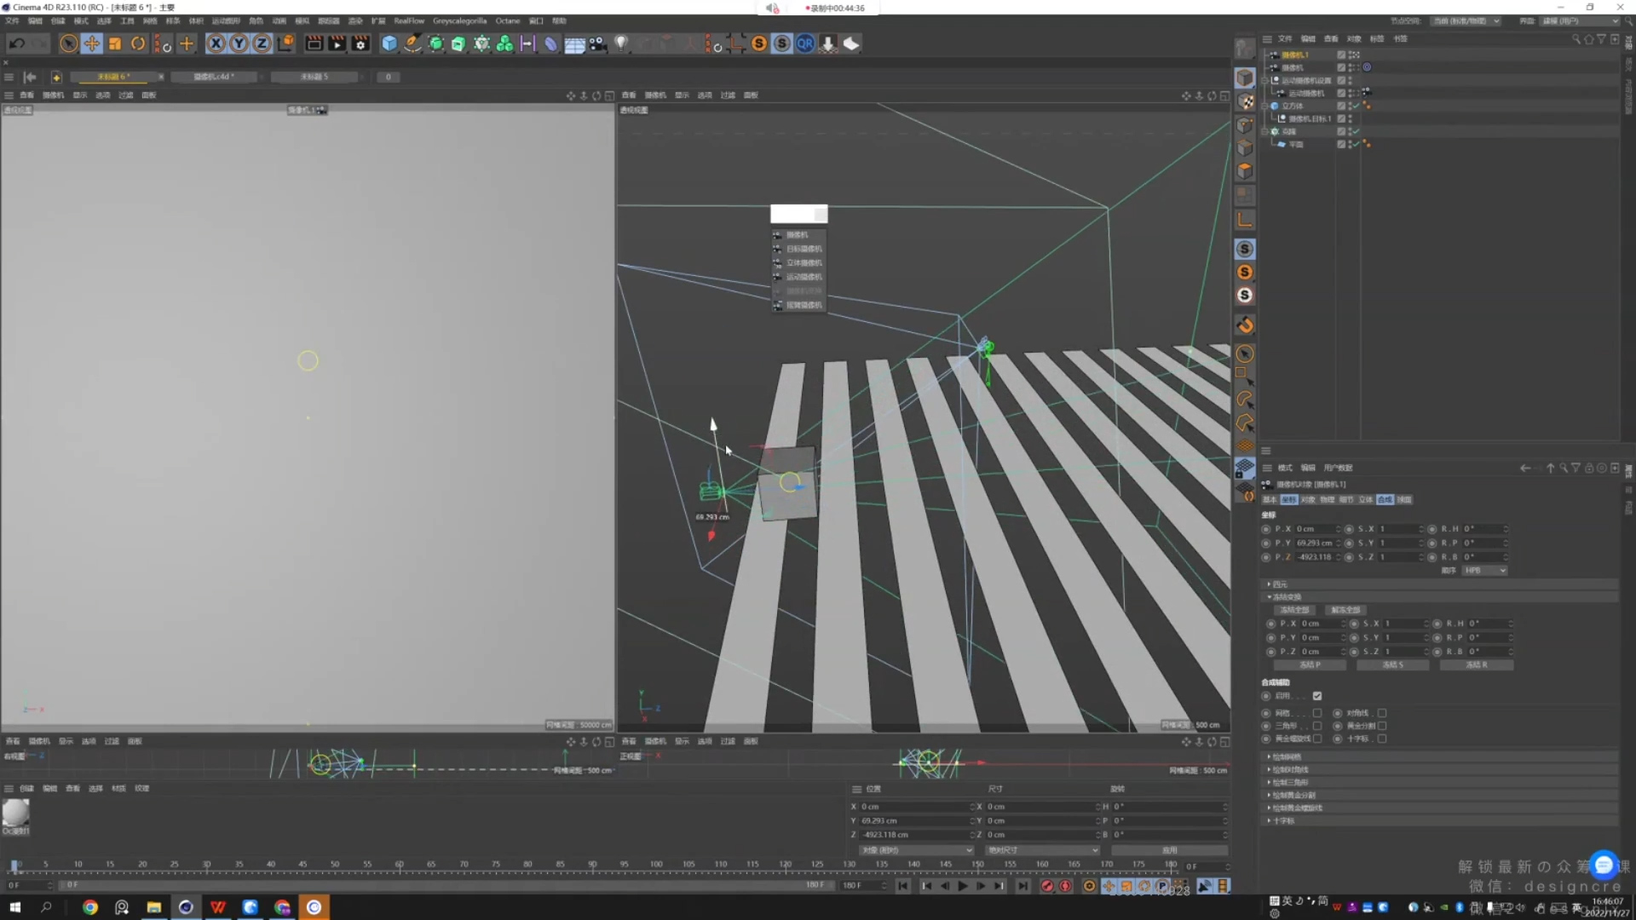Select the Rotate tool
1636x920 pixels.
138,43
